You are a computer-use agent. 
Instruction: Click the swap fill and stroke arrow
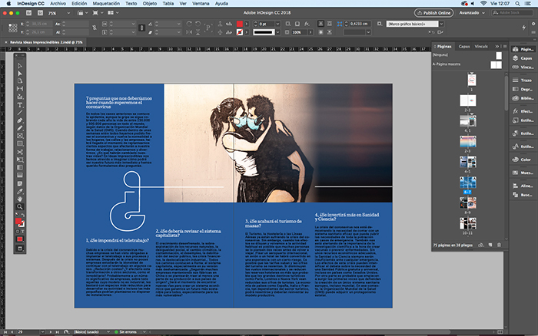pos(22,215)
